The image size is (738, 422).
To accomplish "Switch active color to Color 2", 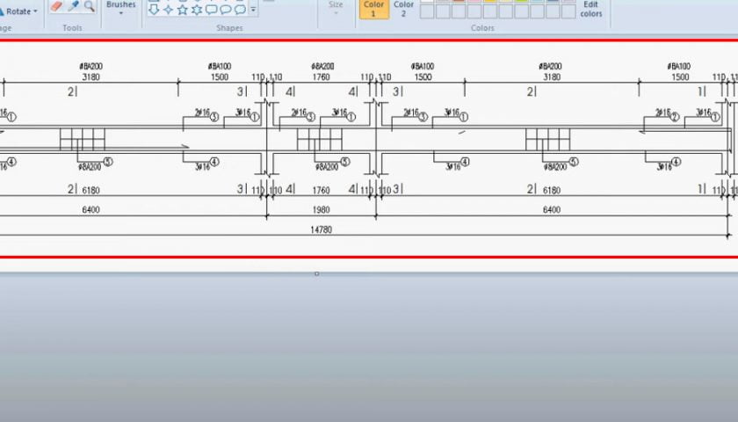I will 403,9.
